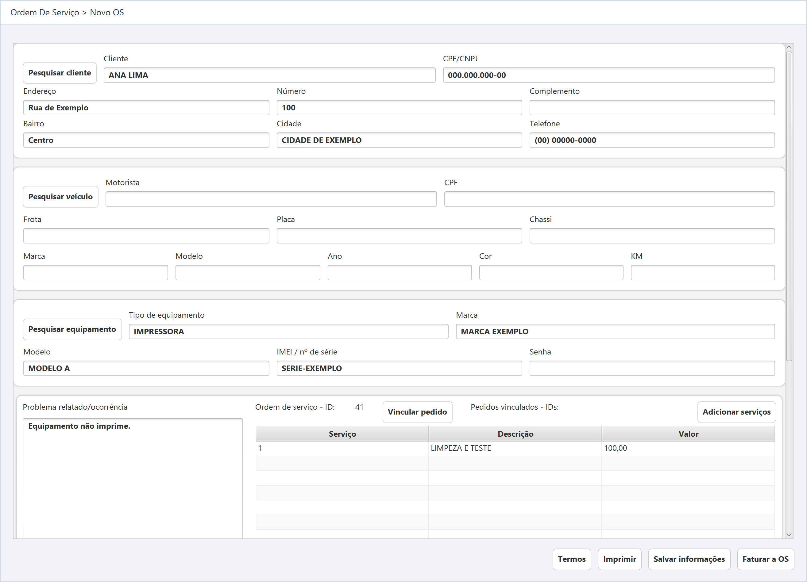Viewport: 807px width, 582px height.
Task: Click Salvar informações button
Action: tap(689, 559)
